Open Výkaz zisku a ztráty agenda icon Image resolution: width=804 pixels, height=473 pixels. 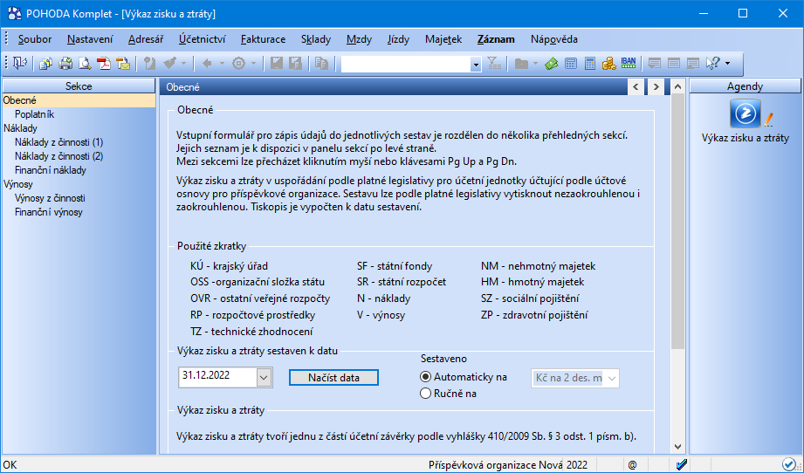[x=745, y=113]
